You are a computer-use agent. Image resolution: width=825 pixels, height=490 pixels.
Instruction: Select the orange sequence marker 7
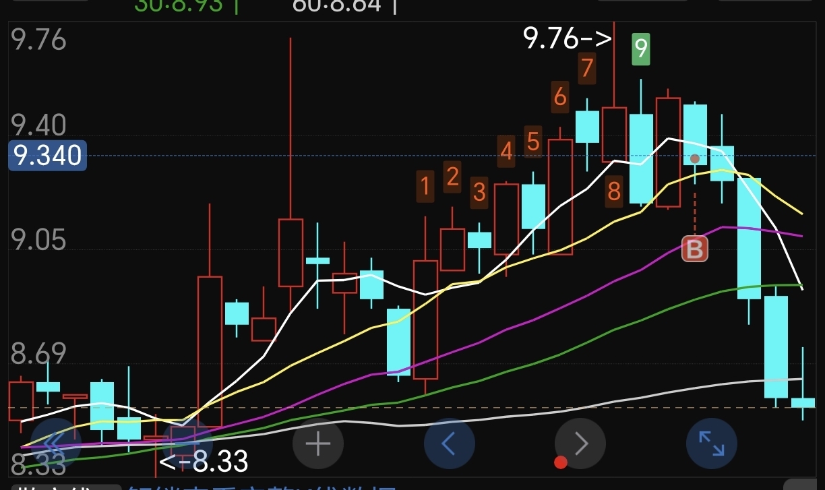(587, 67)
